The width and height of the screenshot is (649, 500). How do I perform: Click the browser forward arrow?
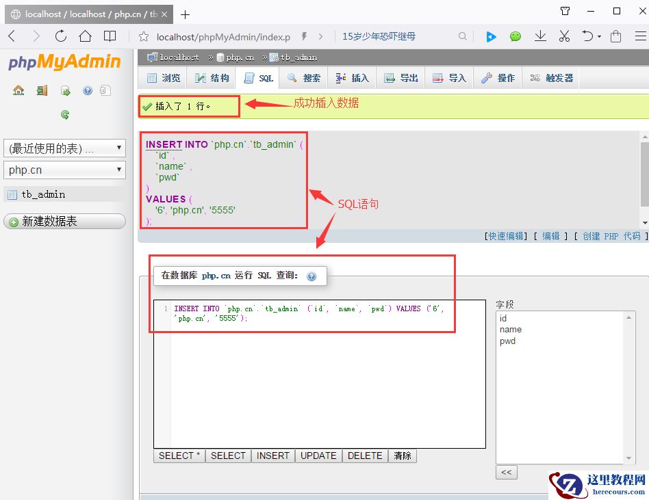tap(36, 36)
